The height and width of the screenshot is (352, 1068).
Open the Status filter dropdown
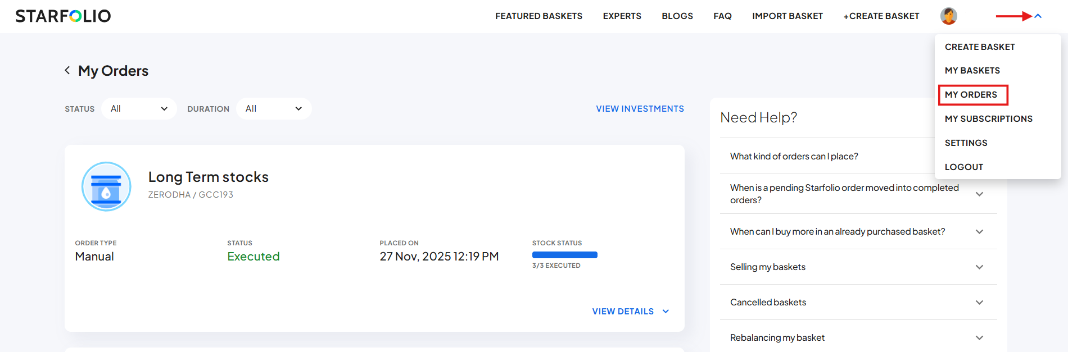(139, 109)
